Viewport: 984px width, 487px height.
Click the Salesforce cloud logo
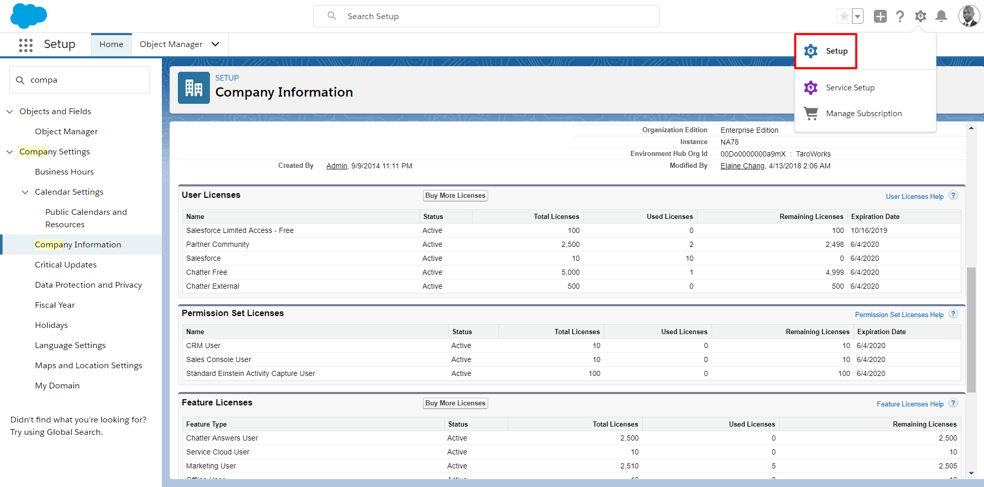coord(28,16)
